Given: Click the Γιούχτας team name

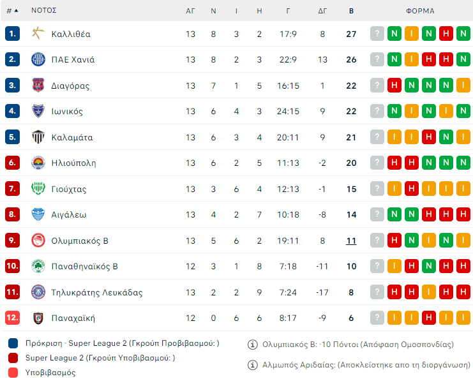Looking at the screenshot, I should click(x=69, y=189).
